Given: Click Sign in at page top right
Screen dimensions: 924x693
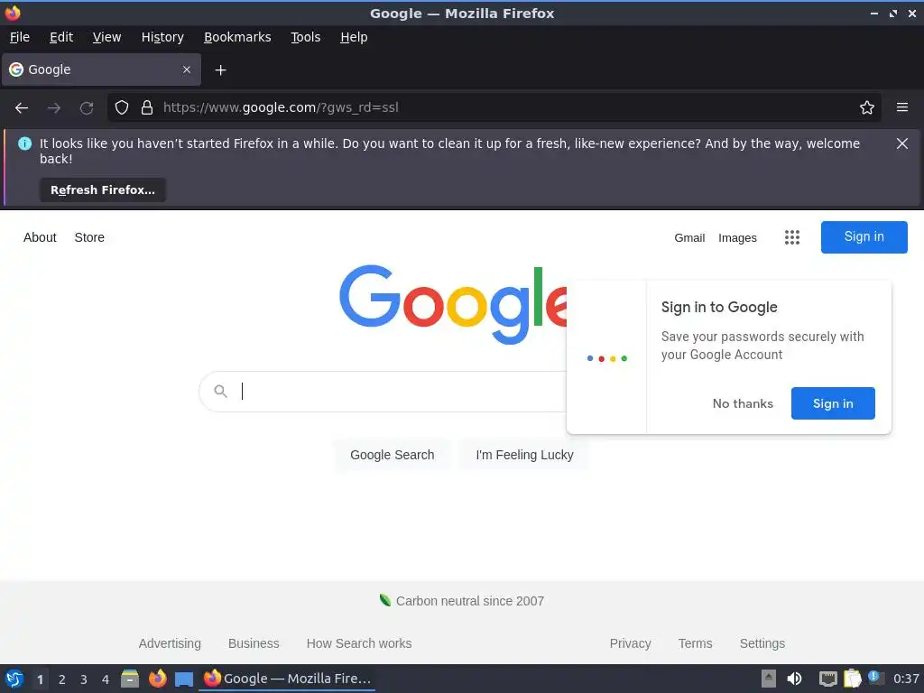Looking at the screenshot, I should [x=864, y=237].
